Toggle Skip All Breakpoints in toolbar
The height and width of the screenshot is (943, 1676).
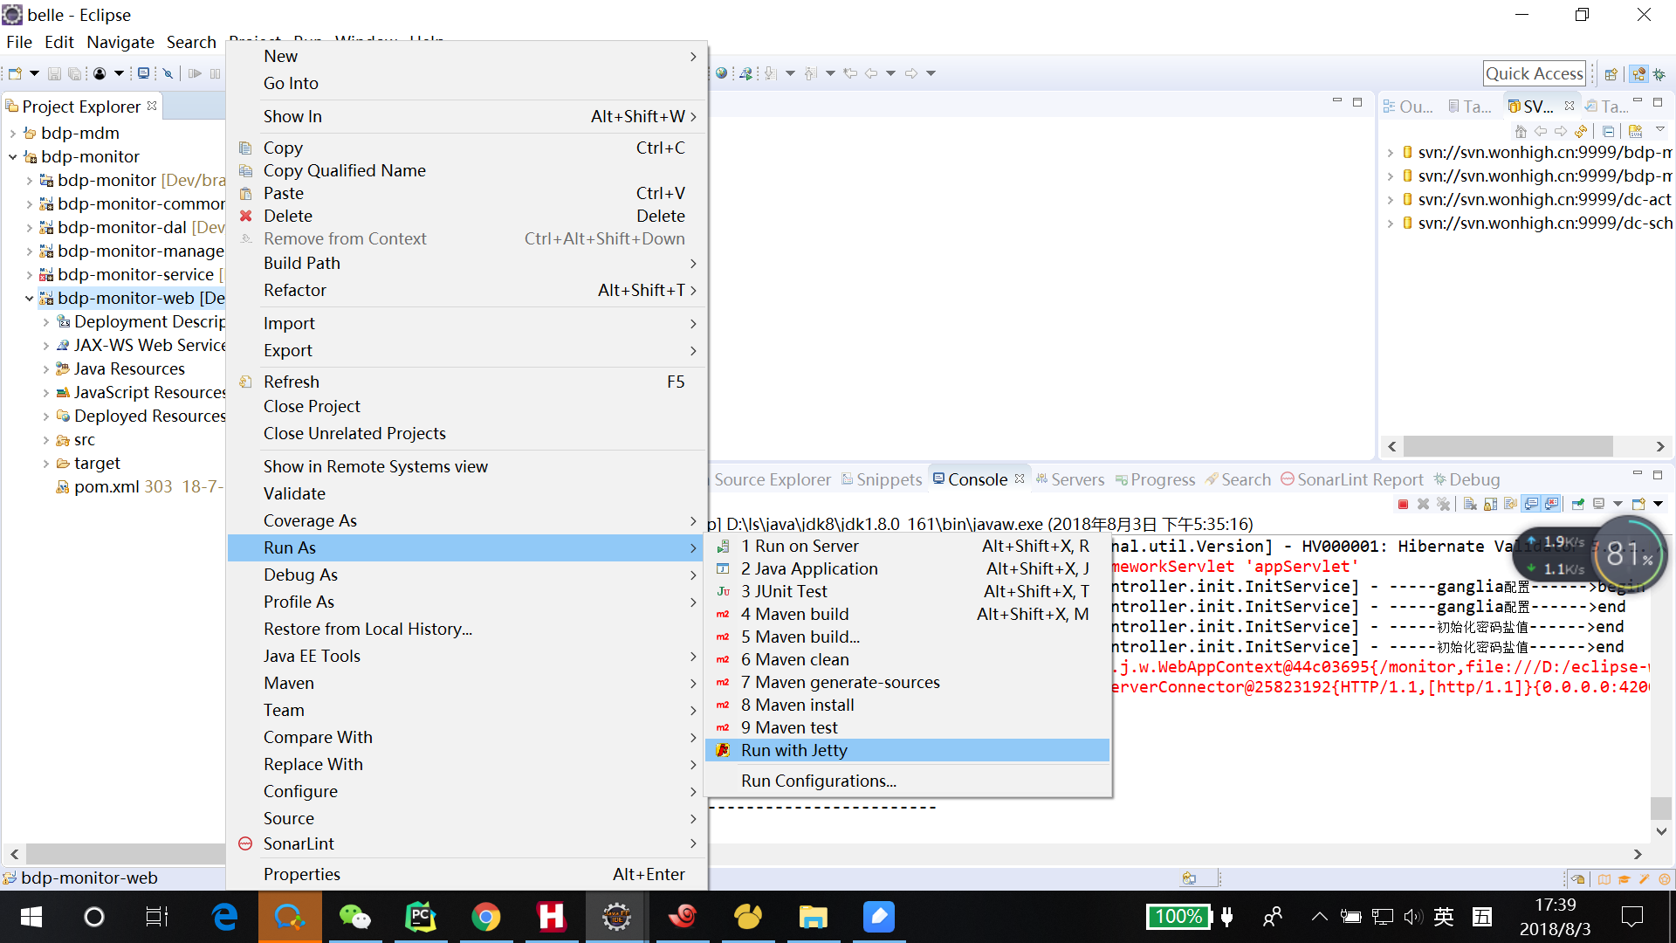(168, 74)
